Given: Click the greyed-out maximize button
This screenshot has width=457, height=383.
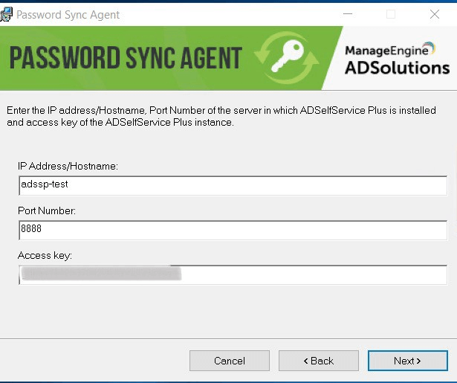Looking at the screenshot, I should tap(391, 14).
